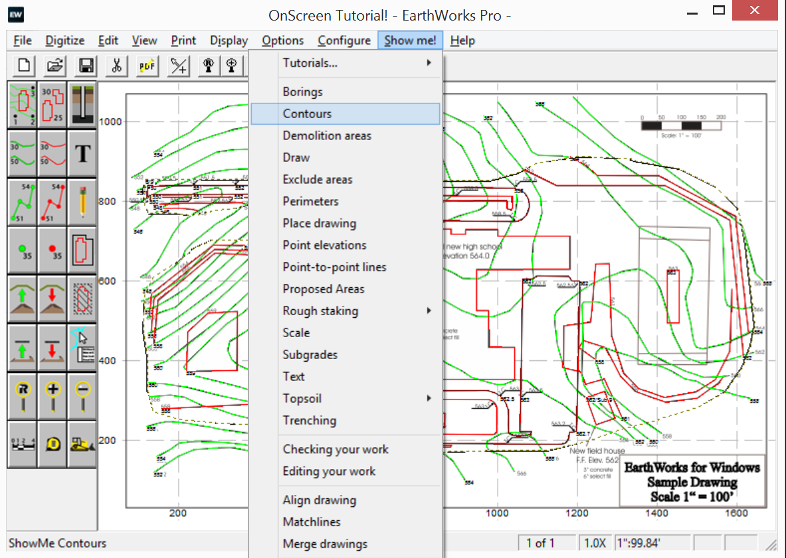Select the hatched exclude area tool
The height and width of the screenshot is (558, 786).
[x=82, y=299]
